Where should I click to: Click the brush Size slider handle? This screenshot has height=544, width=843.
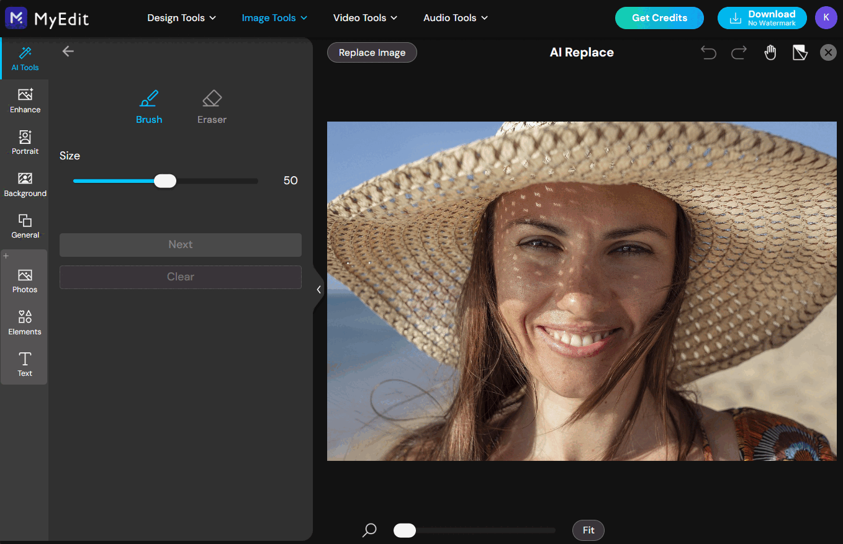(165, 181)
